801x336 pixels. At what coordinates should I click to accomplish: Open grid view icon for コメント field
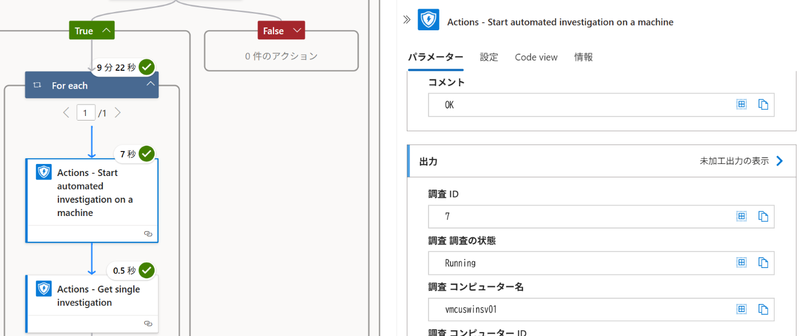coord(741,105)
